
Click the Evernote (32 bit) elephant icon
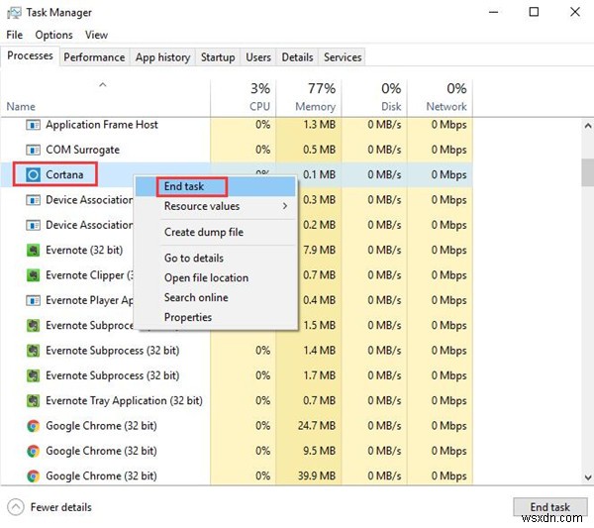33,251
